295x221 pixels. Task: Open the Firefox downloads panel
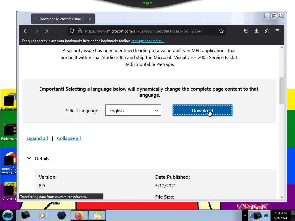[257, 31]
